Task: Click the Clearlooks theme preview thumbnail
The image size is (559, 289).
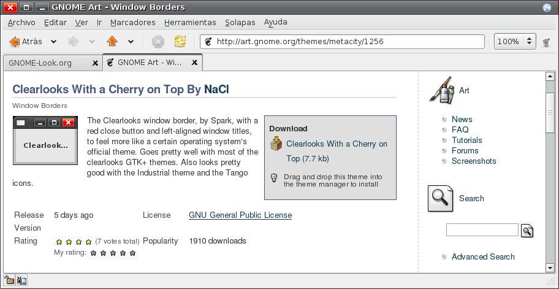Action: pyautogui.click(x=45, y=141)
